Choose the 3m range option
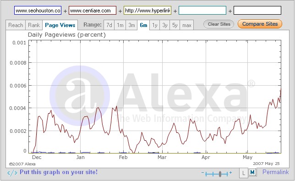 coord(131,25)
